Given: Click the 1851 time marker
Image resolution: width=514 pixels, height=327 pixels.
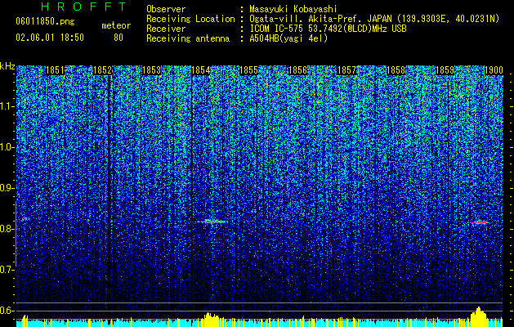Looking at the screenshot, I should tap(55, 70).
